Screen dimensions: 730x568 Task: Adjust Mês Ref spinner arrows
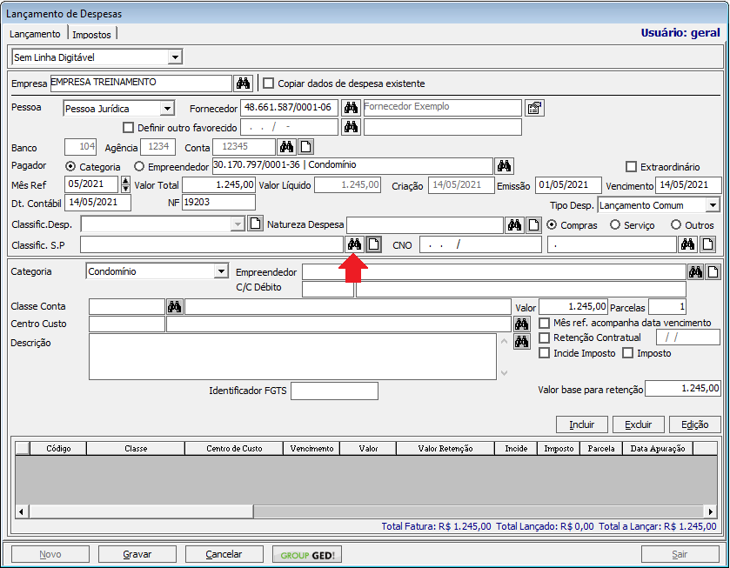(125, 184)
